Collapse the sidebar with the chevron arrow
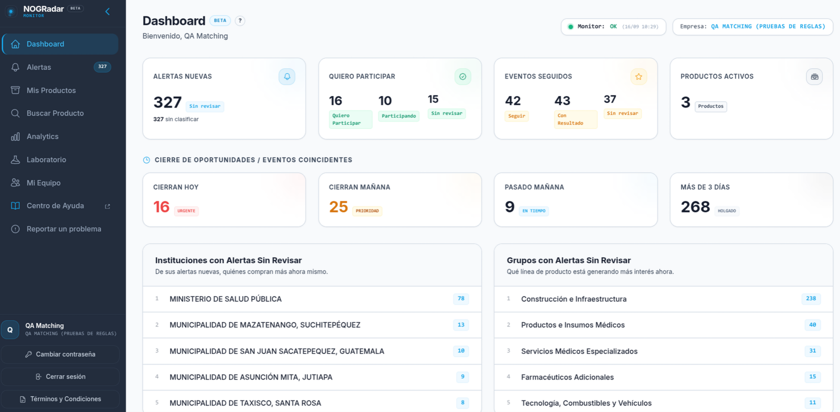Viewport: 840px width, 412px height. point(107,12)
